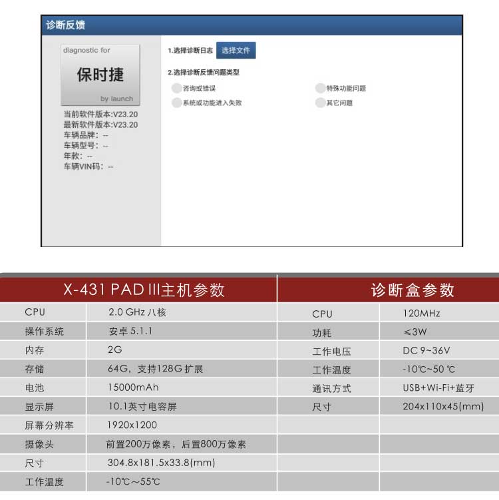
Task: Click the 存储 row label
Action: coord(35,369)
